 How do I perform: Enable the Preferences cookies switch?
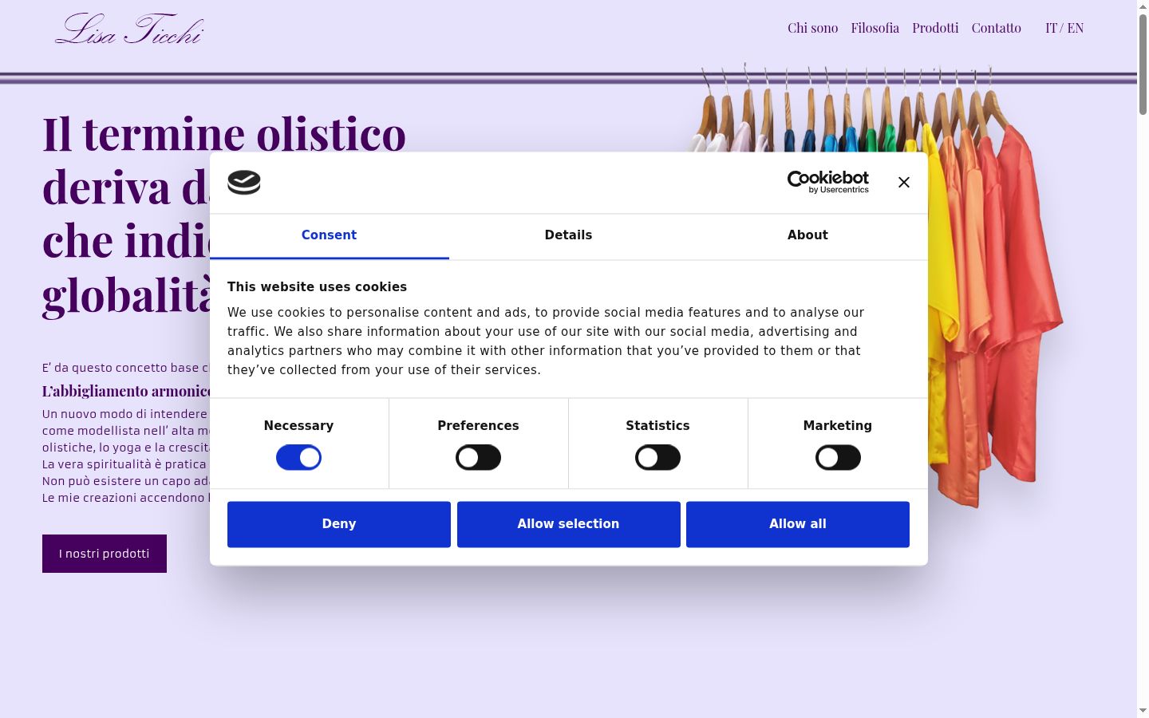pyautogui.click(x=478, y=457)
